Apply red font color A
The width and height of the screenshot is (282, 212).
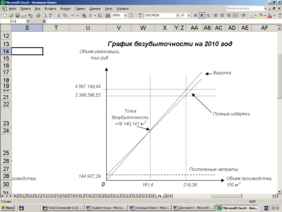270,15
